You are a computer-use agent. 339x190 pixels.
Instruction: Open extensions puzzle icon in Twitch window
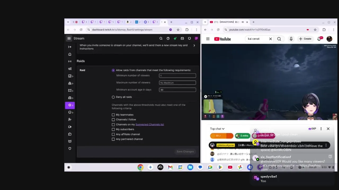point(187,30)
